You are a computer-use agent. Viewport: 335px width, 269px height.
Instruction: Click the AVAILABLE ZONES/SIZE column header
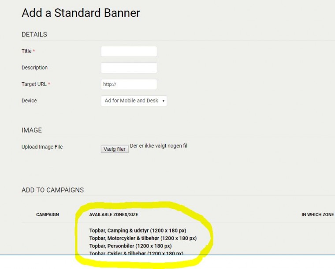click(113, 214)
